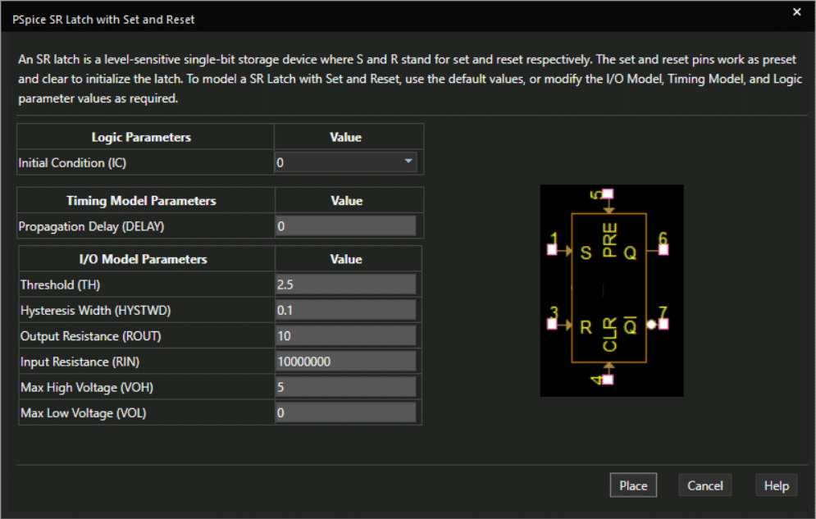Select the inverted Q output pin 7
The image size is (816, 519).
[x=662, y=322]
